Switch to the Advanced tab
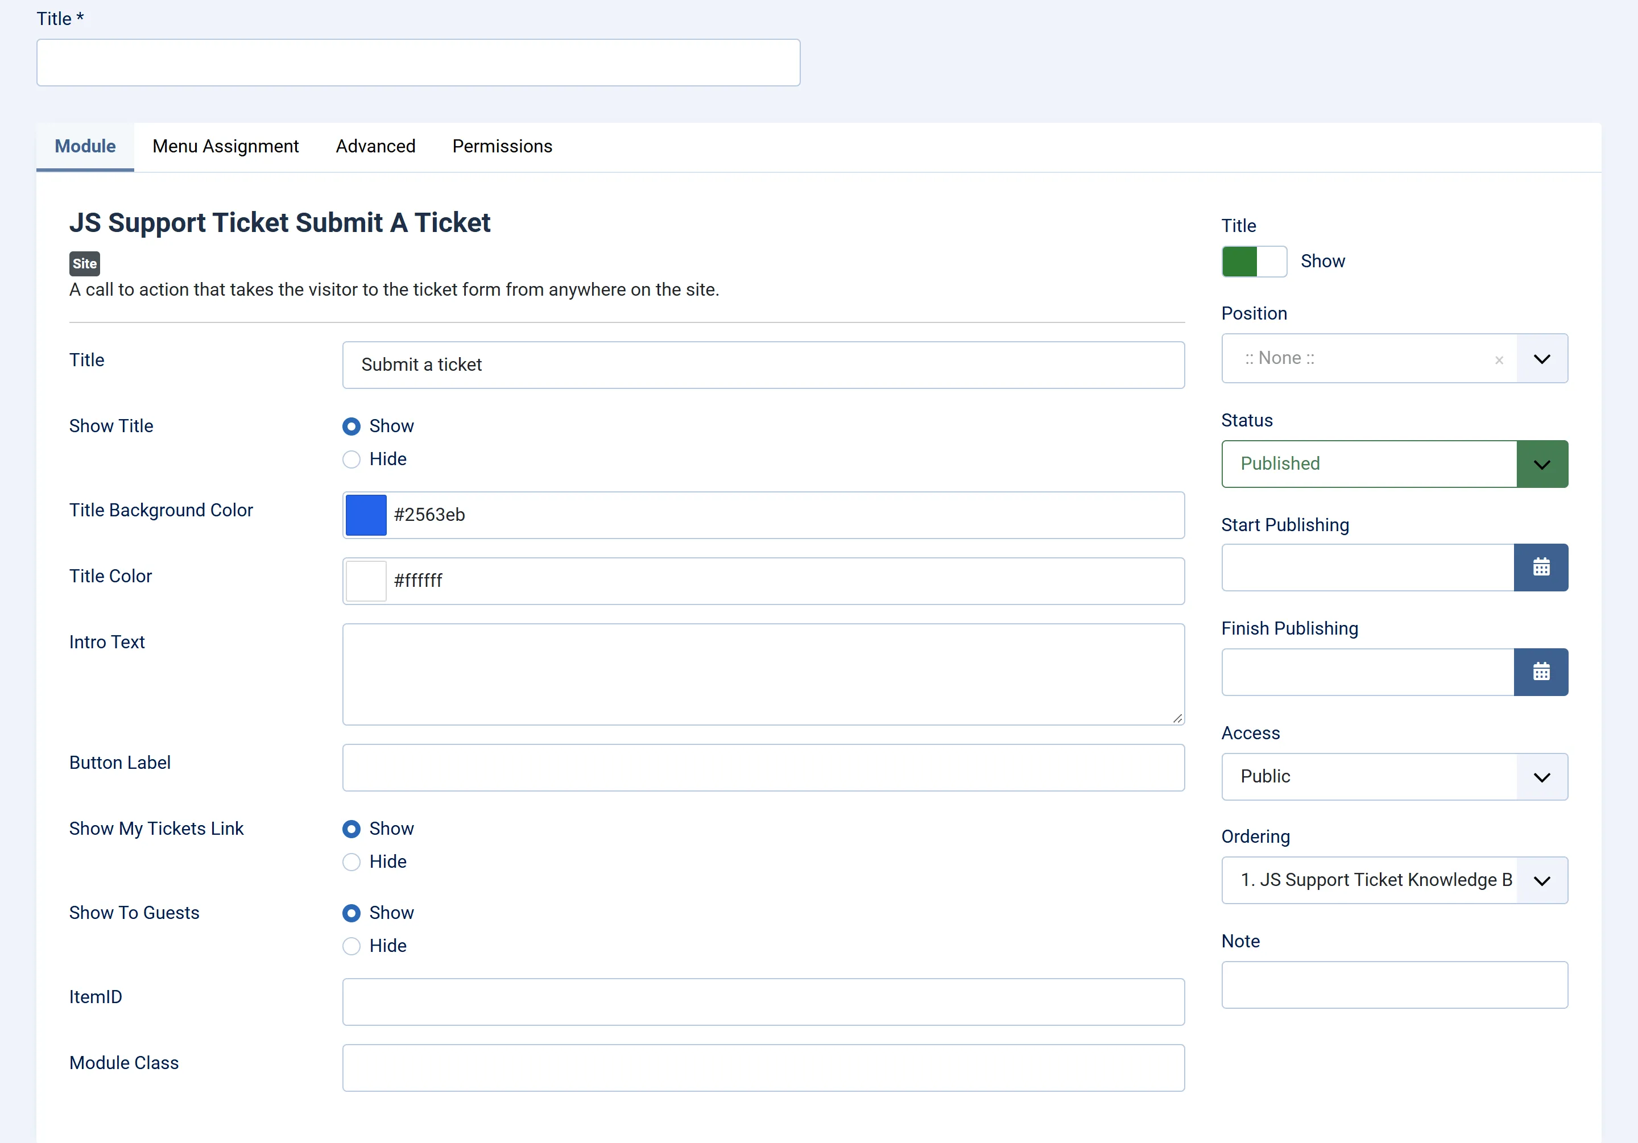Screen dimensions: 1638x1143 point(375,146)
